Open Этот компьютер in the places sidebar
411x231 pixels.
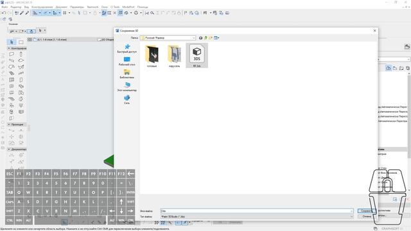(x=127, y=87)
